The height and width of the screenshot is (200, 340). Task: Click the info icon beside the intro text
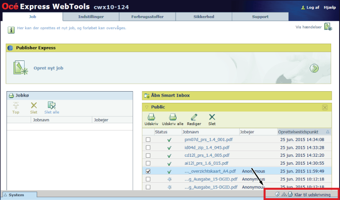[x=11, y=30]
